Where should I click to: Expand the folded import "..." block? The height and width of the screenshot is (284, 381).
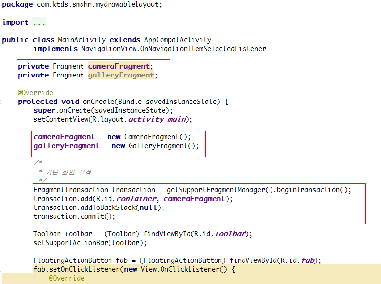pos(39,22)
